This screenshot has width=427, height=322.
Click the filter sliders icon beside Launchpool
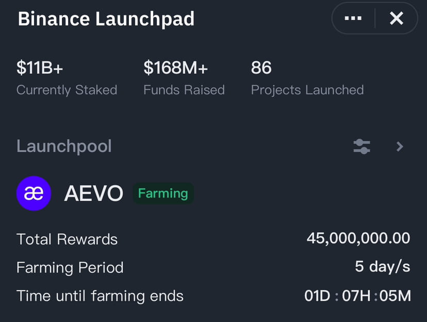point(362,146)
